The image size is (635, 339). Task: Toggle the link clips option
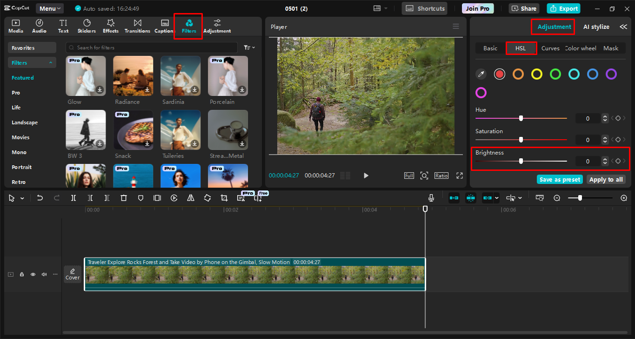click(x=488, y=197)
